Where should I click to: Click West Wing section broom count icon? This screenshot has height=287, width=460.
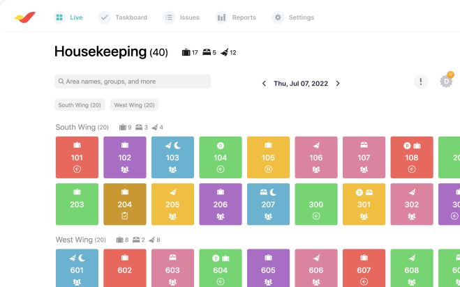point(151,240)
